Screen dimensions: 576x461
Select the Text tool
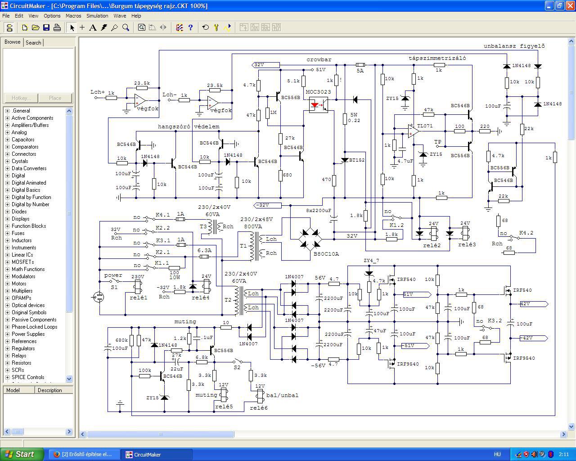point(93,27)
